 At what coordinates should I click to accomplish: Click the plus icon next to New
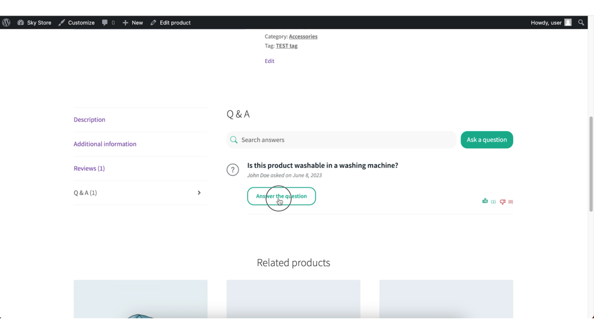point(126,22)
